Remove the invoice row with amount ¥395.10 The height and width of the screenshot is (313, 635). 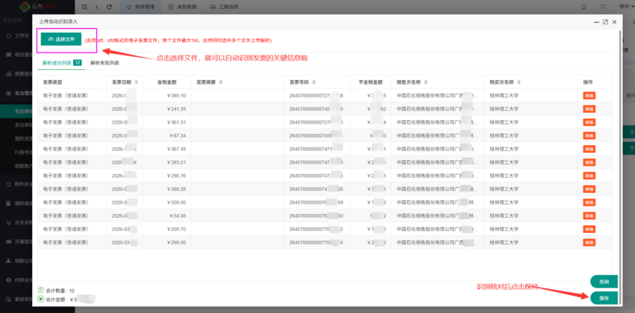click(x=589, y=95)
